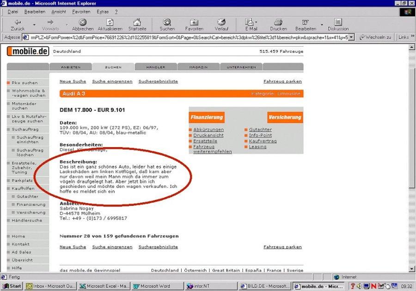Click scrollbar up arrow
Image resolution: width=416 pixels, height=291 pixels.
coord(412,47)
